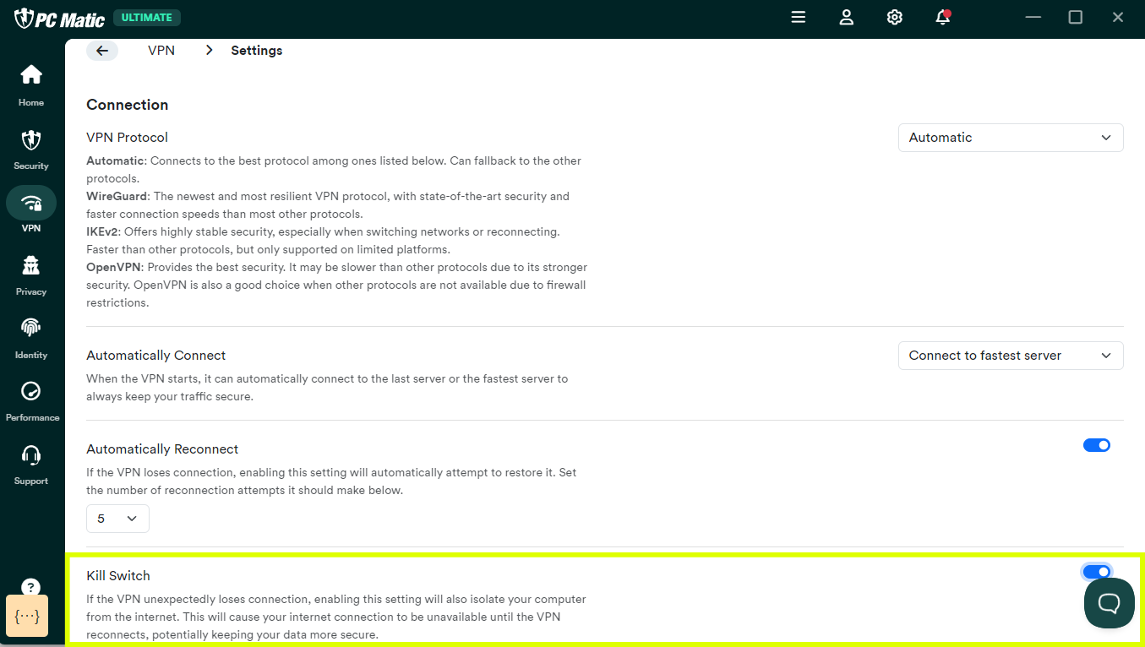This screenshot has width=1145, height=647.
Task: Go to the Privacy section
Action: pyautogui.click(x=31, y=275)
